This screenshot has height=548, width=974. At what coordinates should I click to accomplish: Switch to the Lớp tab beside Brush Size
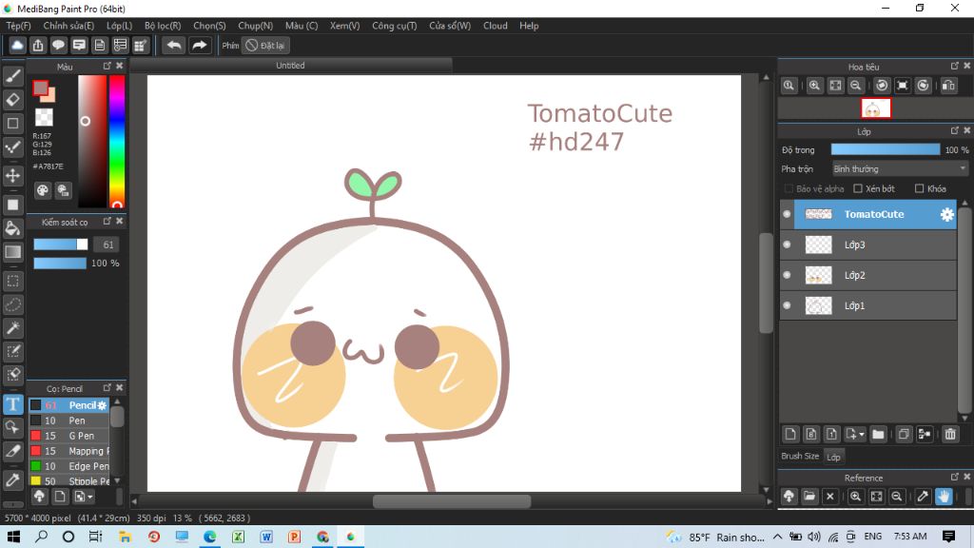point(833,457)
